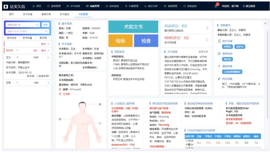
Task: Click the medical equipment icon beside 医疗设备
Action: tap(219, 41)
